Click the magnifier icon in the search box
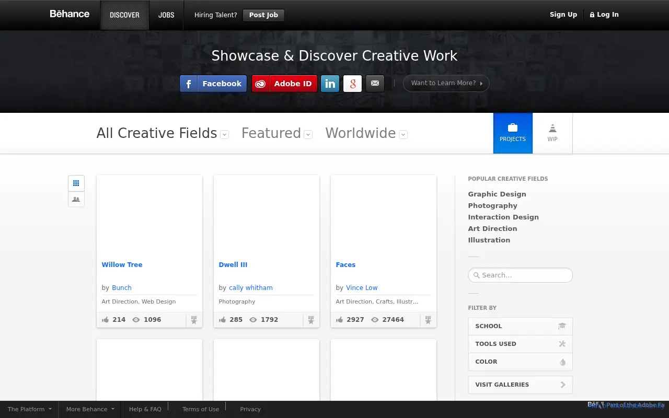669x418 pixels. point(476,275)
